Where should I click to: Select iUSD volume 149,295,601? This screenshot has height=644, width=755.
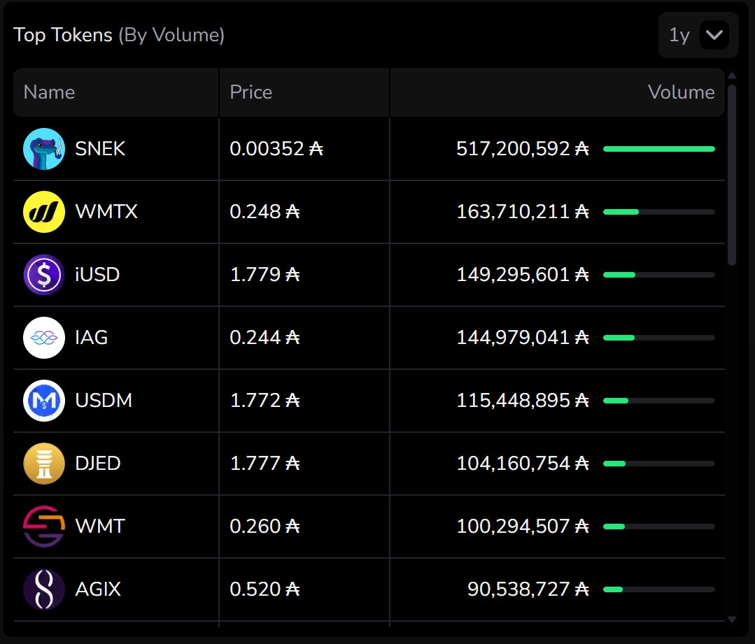click(x=523, y=275)
